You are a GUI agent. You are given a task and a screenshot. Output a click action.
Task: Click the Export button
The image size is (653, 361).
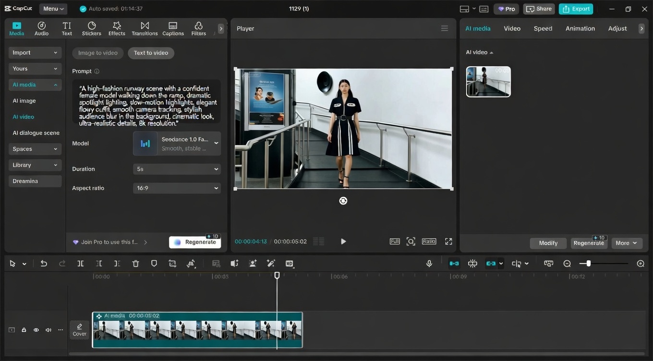[x=576, y=9]
